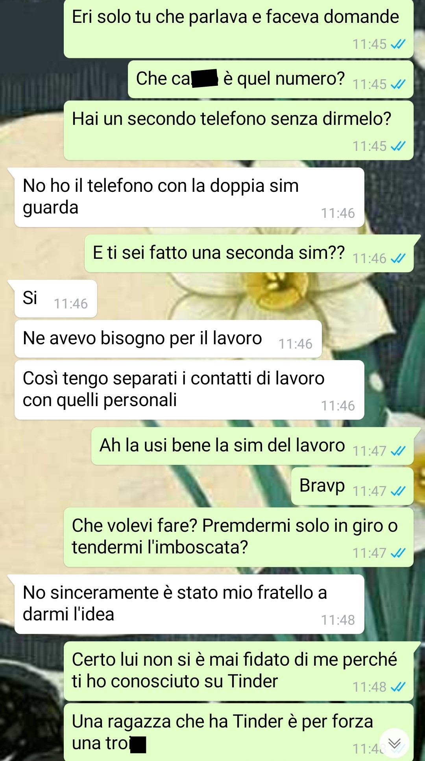
Task: Tap the 'Bravp' message text
Action: tap(322, 486)
